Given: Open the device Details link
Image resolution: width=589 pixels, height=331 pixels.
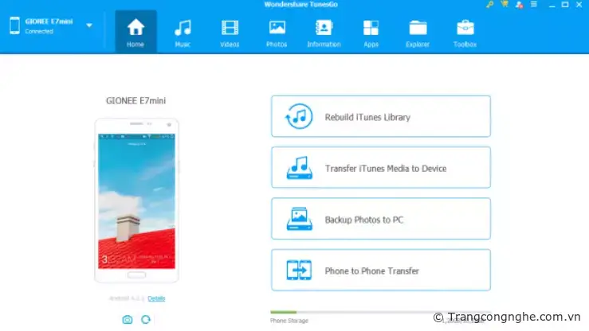Looking at the screenshot, I should [156, 298].
